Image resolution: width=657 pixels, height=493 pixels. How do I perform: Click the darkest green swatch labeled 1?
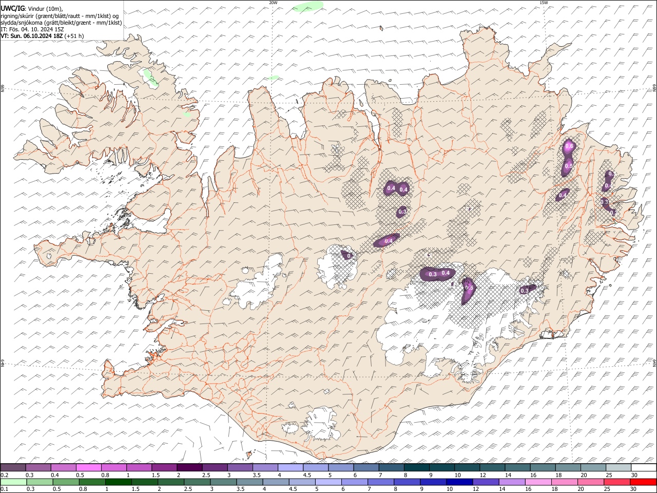click(118, 482)
